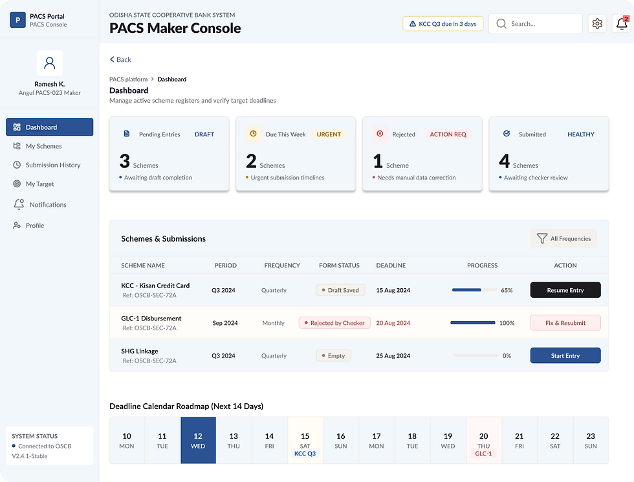
Task: Select 17 MON on the calendar
Action: (x=377, y=440)
